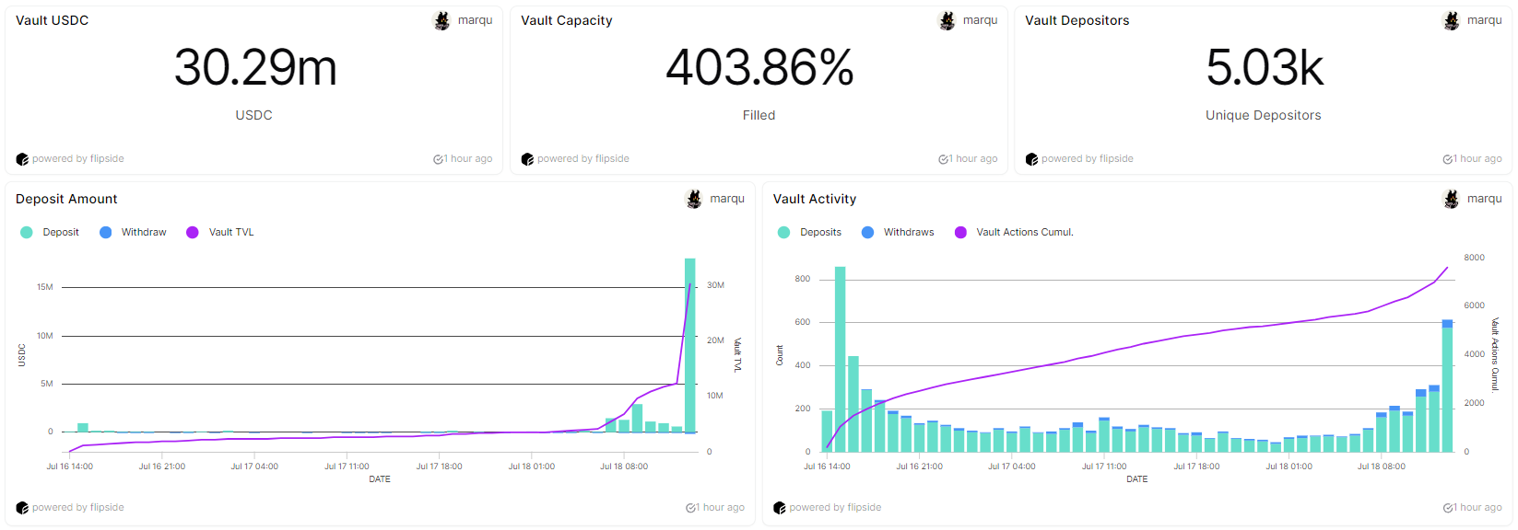Open powered by flipside link on Deposit Amount
Image resolution: width=1518 pixels, height=530 pixels.
[x=77, y=508]
